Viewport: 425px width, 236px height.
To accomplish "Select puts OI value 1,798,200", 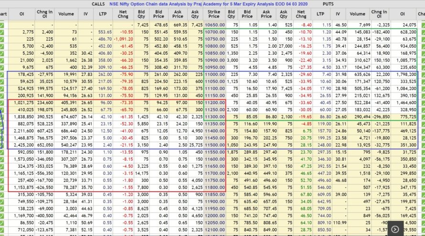I will pyautogui.click(x=406, y=74).
